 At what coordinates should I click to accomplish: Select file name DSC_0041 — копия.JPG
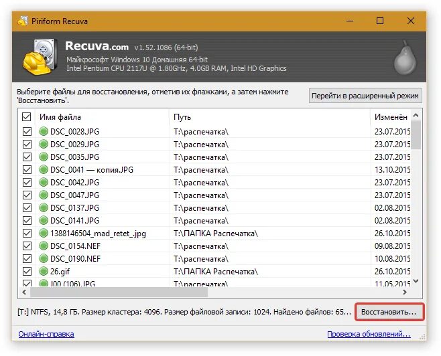click(x=92, y=170)
